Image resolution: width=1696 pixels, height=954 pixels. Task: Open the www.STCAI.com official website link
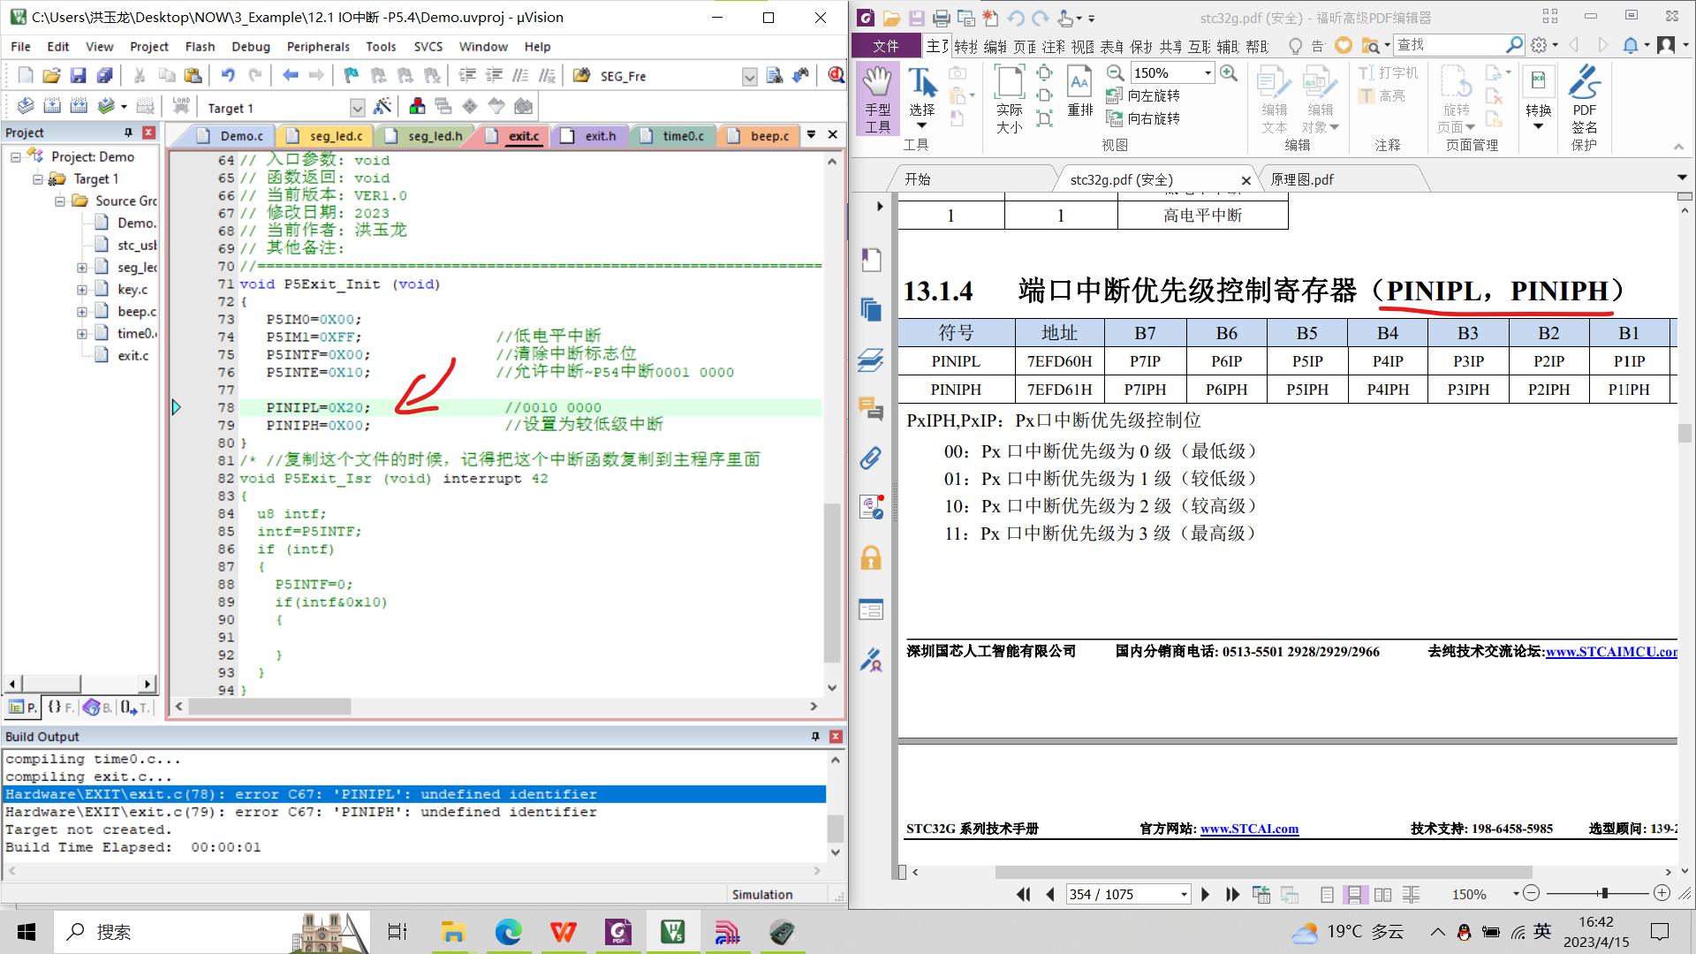pos(1249,829)
